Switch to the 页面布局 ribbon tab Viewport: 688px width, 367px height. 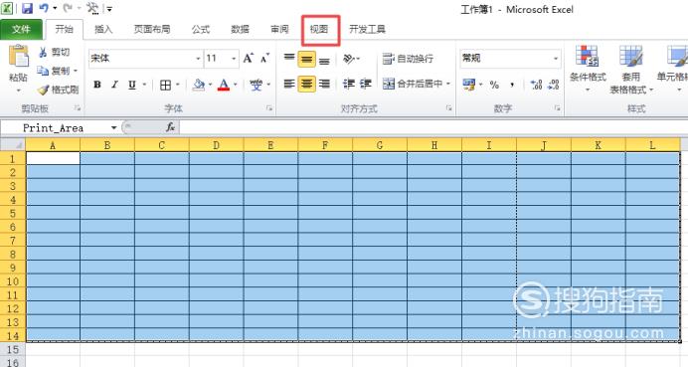(152, 30)
